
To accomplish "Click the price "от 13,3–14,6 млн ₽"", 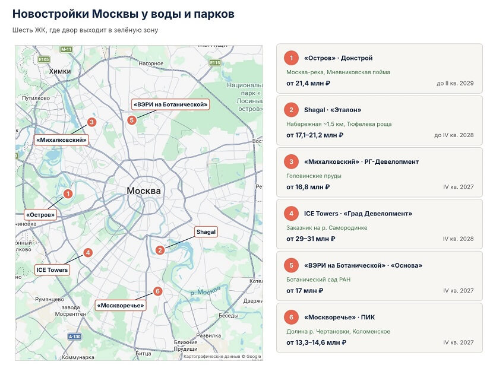I will [x=317, y=342].
